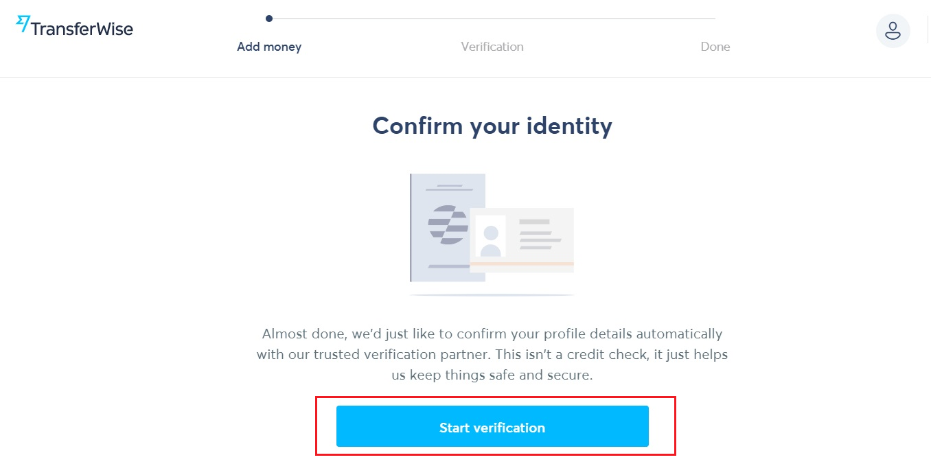Activate the Done step indicator
Viewport: 931px width, 464px height.
[x=715, y=46]
